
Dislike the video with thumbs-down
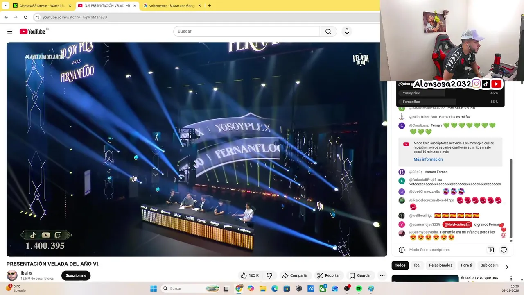[269, 275]
